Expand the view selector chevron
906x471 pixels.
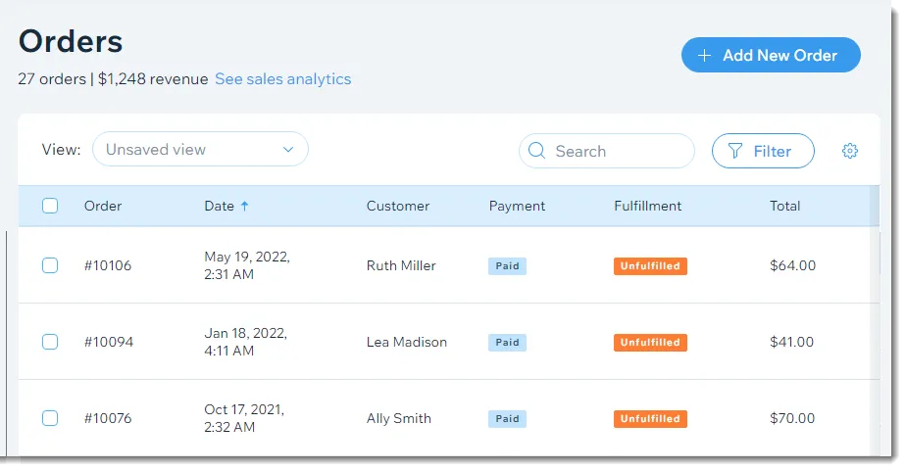288,150
